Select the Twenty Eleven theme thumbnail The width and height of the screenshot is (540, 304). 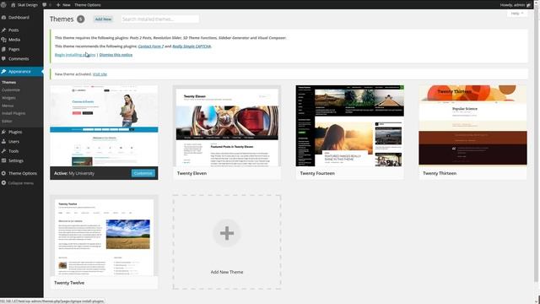click(x=227, y=126)
